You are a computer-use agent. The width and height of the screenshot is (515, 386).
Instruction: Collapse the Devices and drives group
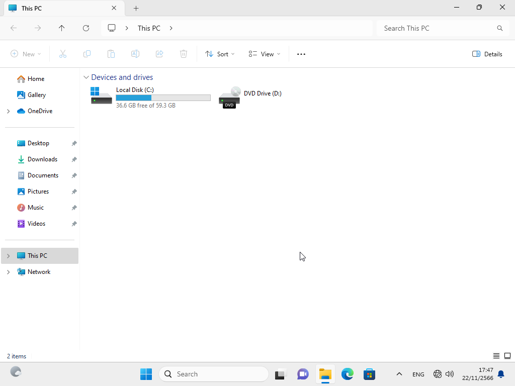pyautogui.click(x=87, y=77)
